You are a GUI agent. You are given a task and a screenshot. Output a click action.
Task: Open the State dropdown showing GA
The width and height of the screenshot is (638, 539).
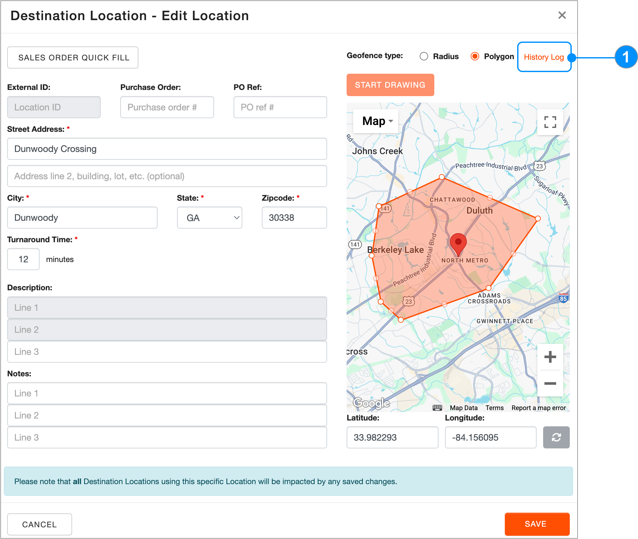(x=210, y=218)
